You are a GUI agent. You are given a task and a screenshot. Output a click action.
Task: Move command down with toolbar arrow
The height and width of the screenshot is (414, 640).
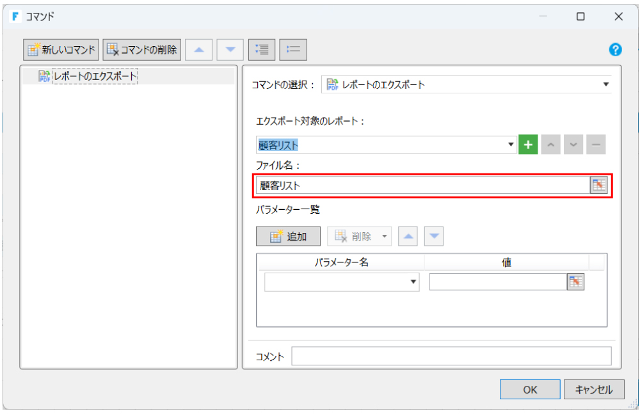230,49
